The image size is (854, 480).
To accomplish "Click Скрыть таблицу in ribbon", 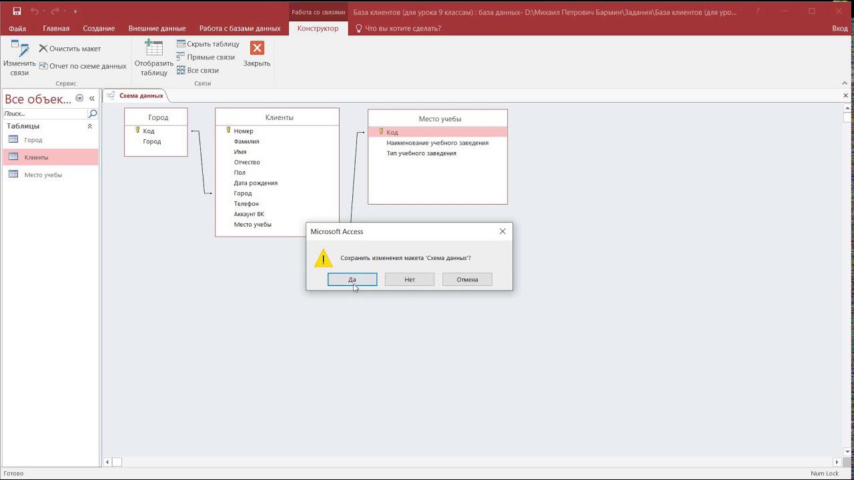I will pos(208,44).
